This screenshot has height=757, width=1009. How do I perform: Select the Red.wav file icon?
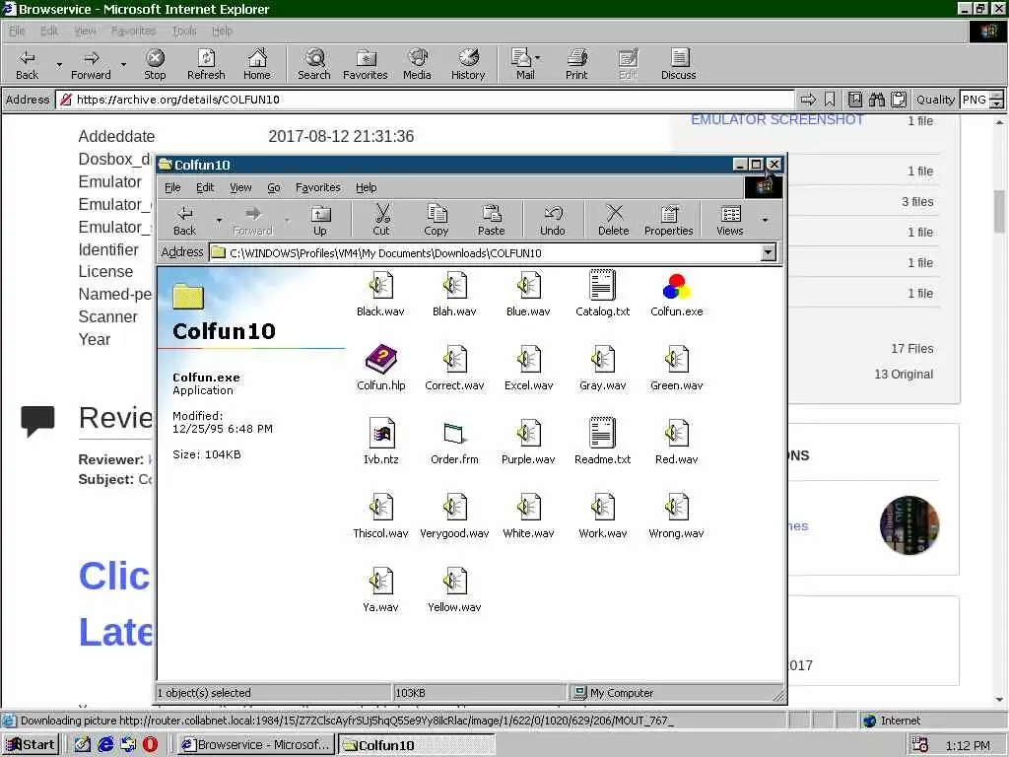[x=676, y=442]
